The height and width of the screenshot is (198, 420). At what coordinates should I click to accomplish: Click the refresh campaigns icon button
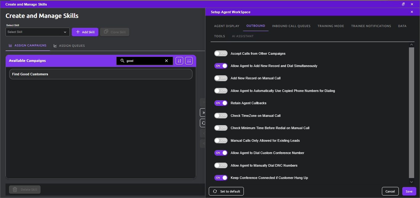[203, 123]
